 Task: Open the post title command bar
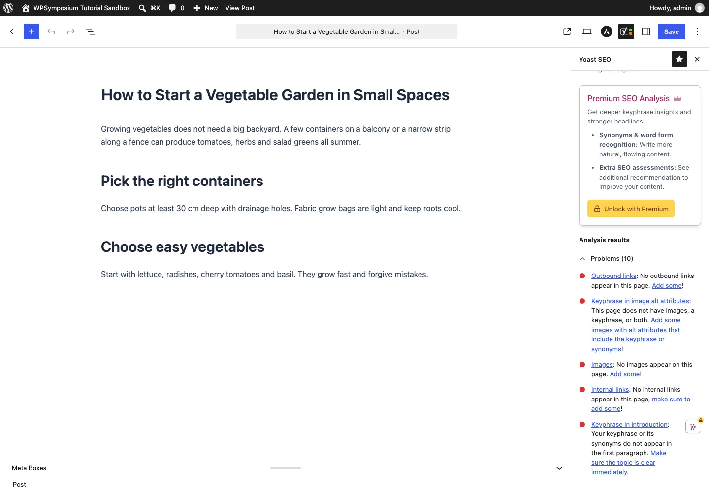point(347,31)
